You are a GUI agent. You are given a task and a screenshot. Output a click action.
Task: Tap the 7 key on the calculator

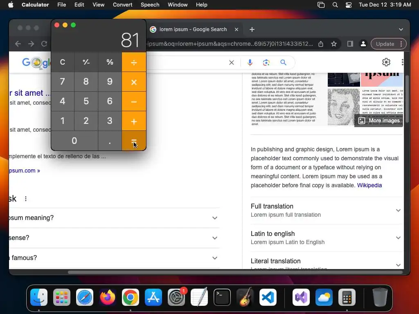pyautogui.click(x=63, y=82)
